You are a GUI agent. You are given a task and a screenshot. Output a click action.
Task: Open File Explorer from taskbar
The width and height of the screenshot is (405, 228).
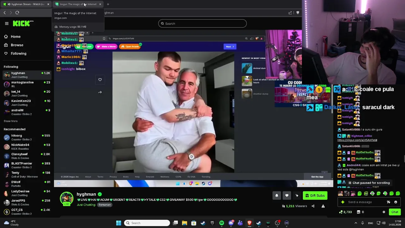[184, 223]
